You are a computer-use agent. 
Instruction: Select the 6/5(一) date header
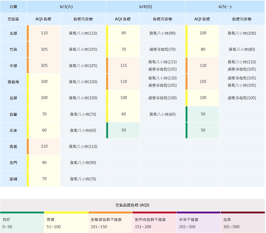pyautogui.click(x=225, y=7)
